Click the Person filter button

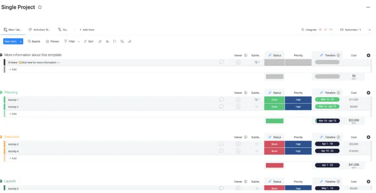pos(52,42)
